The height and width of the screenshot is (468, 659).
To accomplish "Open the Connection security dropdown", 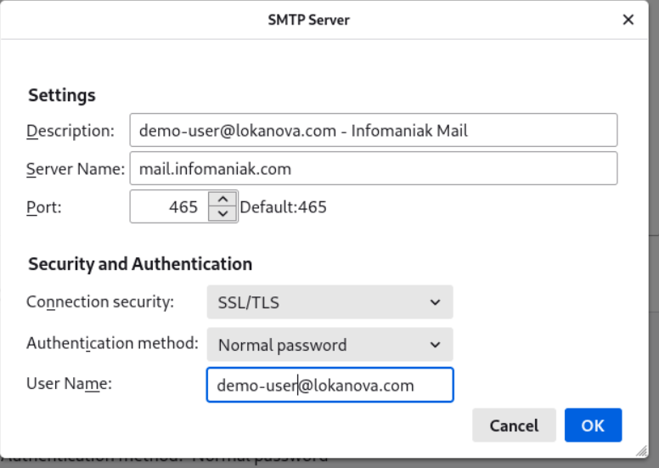I will [x=329, y=302].
